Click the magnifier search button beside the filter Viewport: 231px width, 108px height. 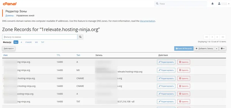click(x=80, y=37)
